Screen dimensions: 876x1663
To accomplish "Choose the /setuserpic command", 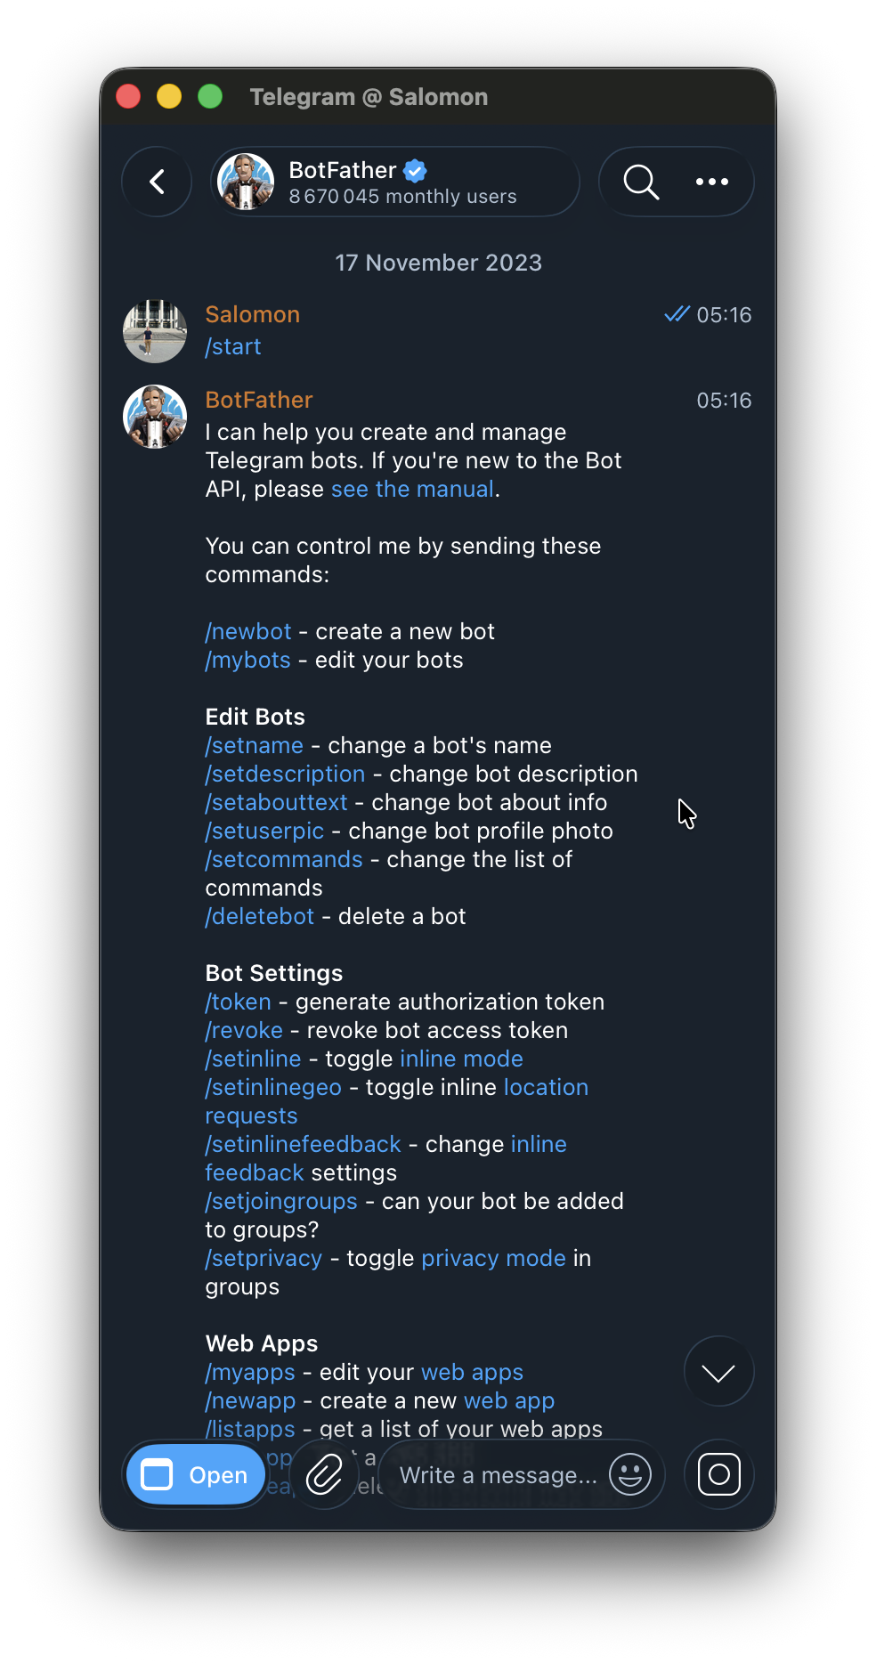I will click(264, 831).
